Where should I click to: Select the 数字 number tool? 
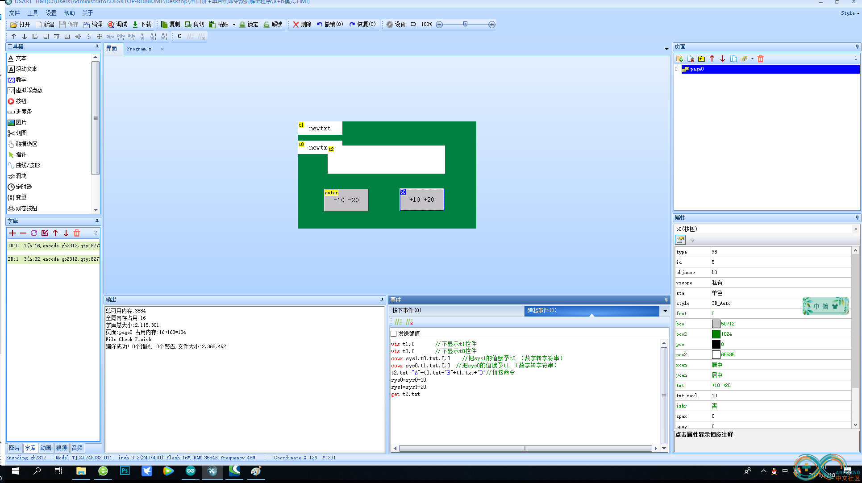[17, 79]
